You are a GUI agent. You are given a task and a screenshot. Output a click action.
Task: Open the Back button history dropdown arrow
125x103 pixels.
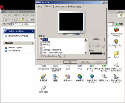click(x=12, y=20)
